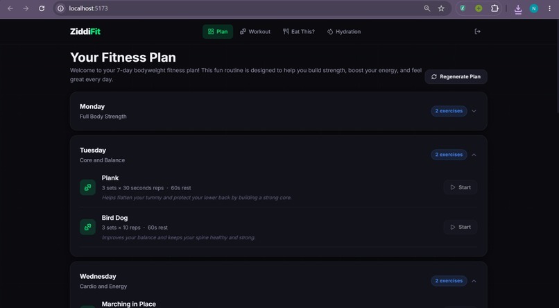Image resolution: width=559 pixels, height=308 pixels.
Task: Click the ZiddiFit logo
Action: [85, 31]
